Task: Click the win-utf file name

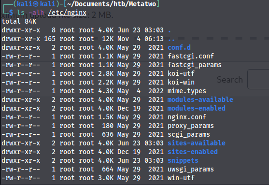Action: pos(181,178)
